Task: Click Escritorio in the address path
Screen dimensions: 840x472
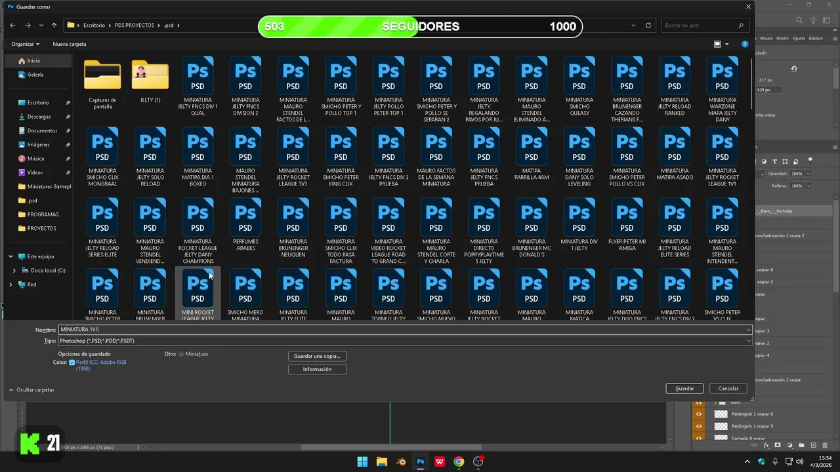Action: pyautogui.click(x=94, y=26)
